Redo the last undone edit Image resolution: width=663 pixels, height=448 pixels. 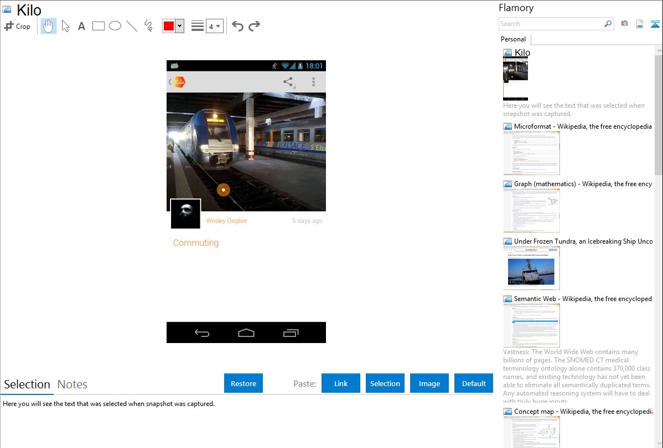255,26
